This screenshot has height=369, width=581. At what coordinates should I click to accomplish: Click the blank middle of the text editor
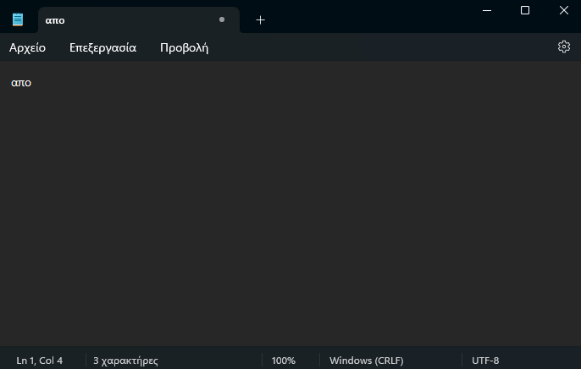click(290, 212)
